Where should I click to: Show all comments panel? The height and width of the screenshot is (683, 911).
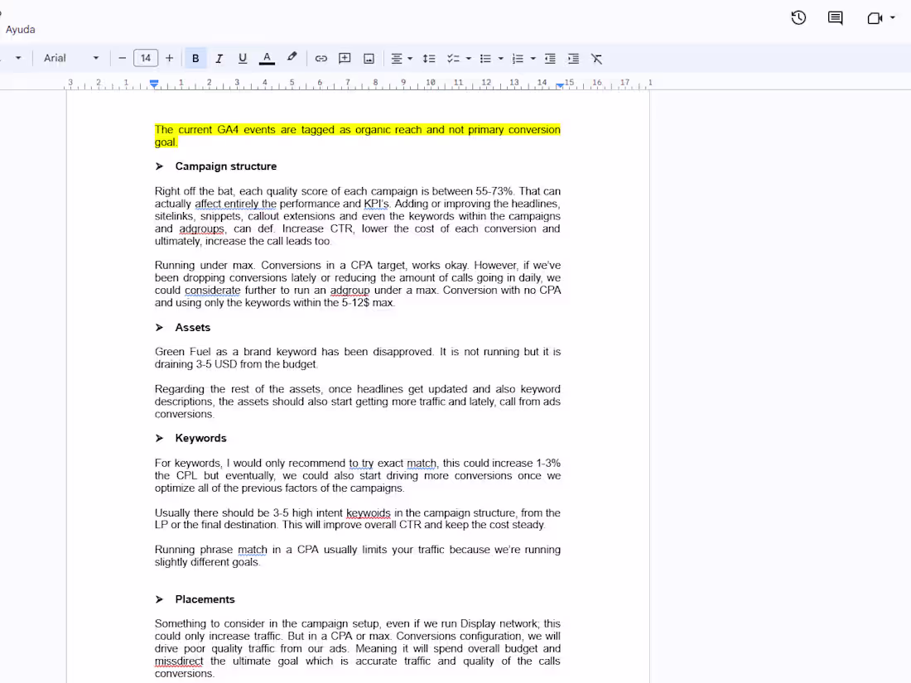[x=835, y=18]
